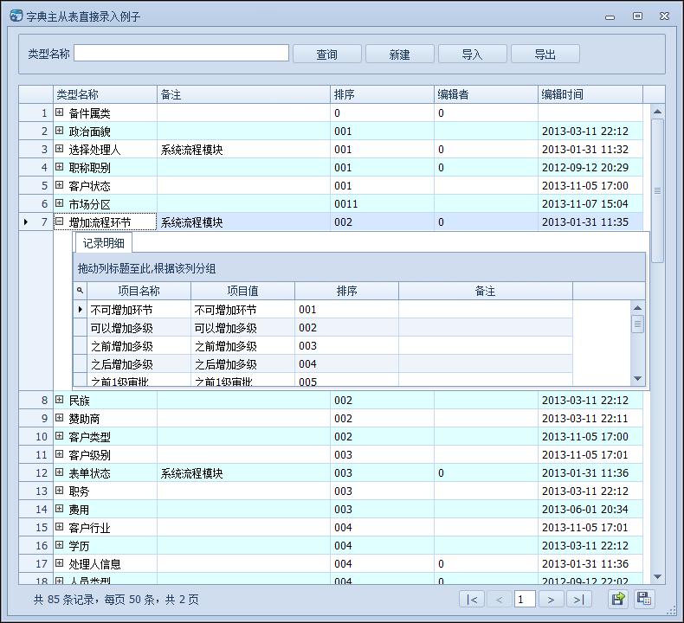Expand the 客户类型 row
This screenshot has height=623, width=684.
coord(60,436)
